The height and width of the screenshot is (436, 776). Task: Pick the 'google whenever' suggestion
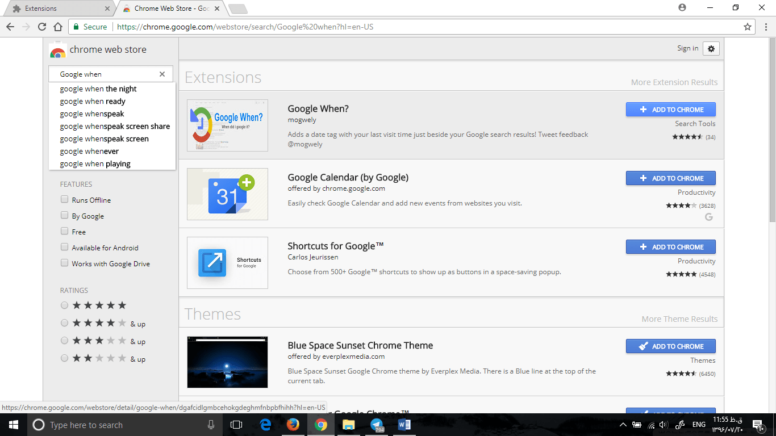89,152
